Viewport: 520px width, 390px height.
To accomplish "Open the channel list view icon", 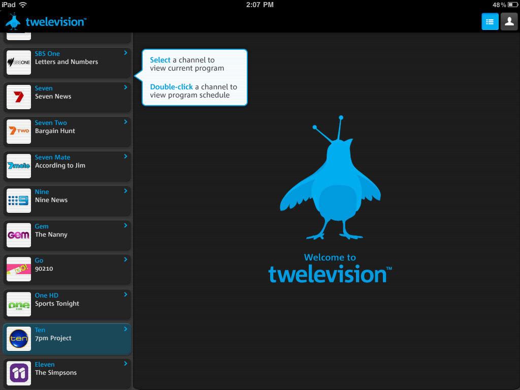I will (490, 21).
